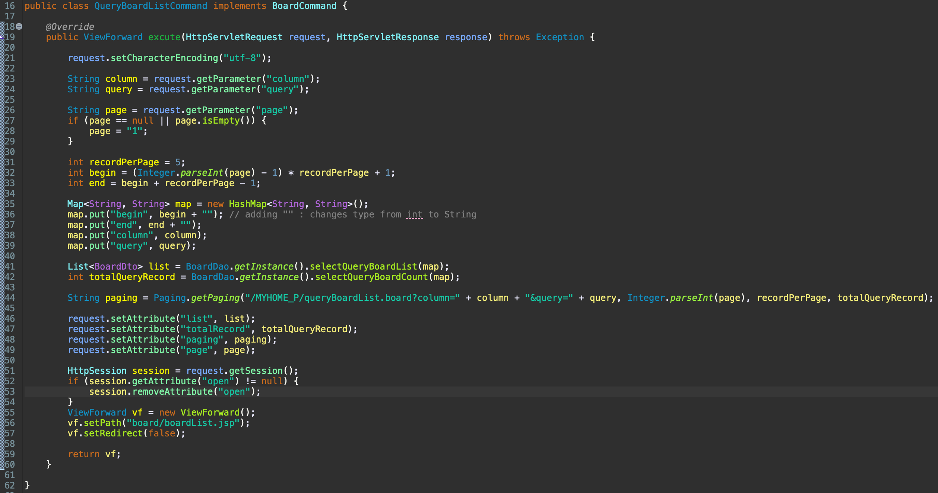Click the selectQueryBoardList method call
The image size is (938, 493).
click(363, 267)
